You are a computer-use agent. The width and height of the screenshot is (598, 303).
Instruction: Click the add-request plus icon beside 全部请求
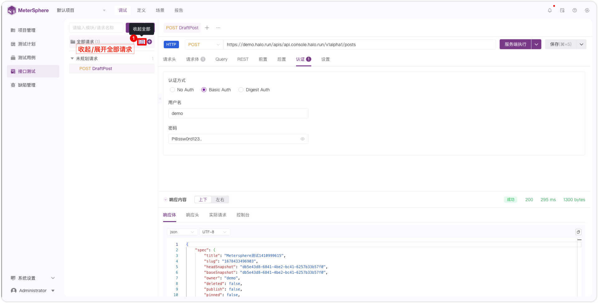150,42
